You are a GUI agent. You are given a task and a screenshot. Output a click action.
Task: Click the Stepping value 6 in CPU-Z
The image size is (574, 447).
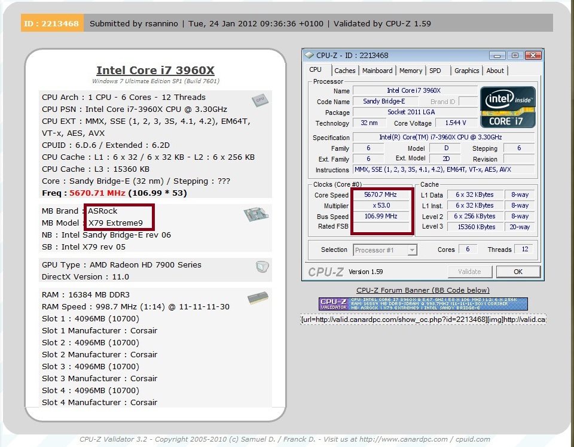point(519,148)
